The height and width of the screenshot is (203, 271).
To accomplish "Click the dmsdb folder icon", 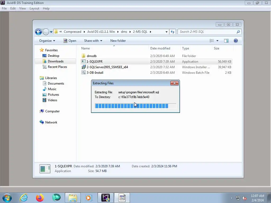I will pos(83,56).
